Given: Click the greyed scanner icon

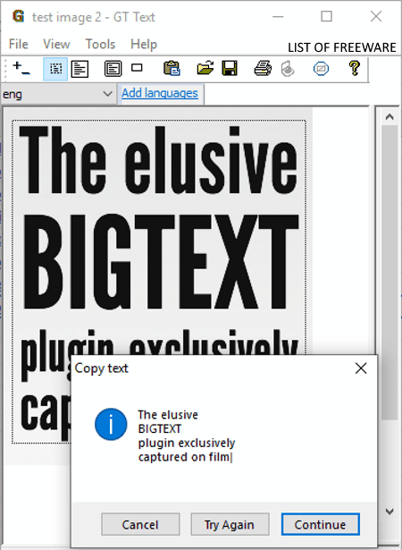Looking at the screenshot, I should point(288,68).
